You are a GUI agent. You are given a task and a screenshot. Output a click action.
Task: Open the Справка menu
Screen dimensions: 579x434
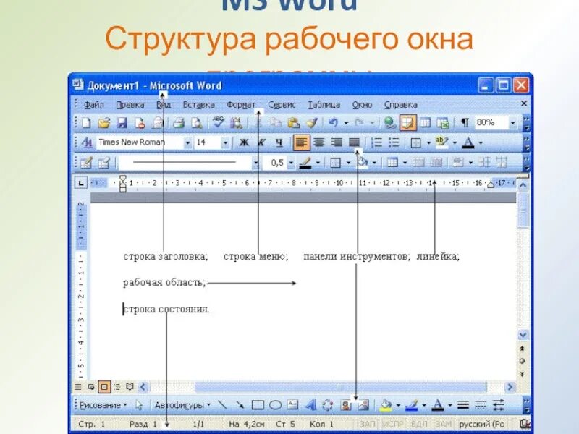pos(401,105)
